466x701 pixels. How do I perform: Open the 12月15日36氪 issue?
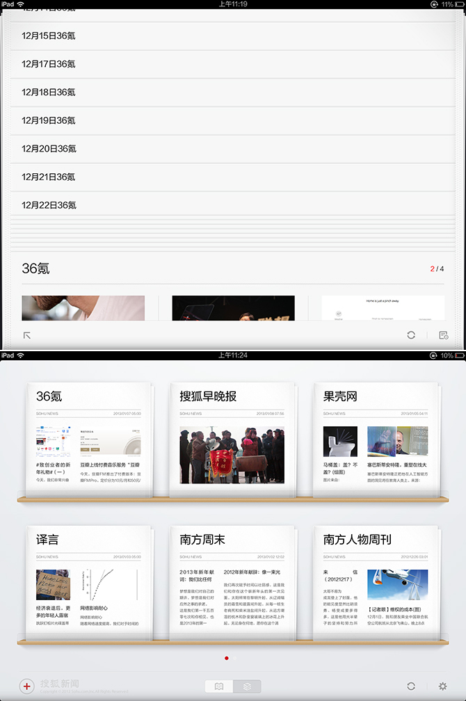[x=232, y=35]
